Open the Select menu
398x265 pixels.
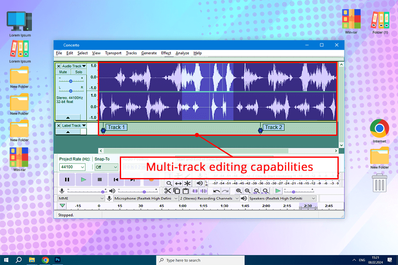click(83, 53)
